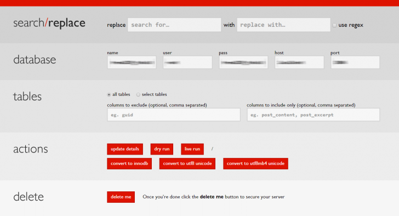This screenshot has height=216, width=399.
Task: Click convert to utf8 unicode button
Action: pos(187,163)
